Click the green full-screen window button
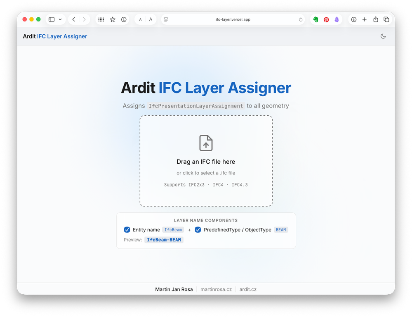 (x=38, y=19)
